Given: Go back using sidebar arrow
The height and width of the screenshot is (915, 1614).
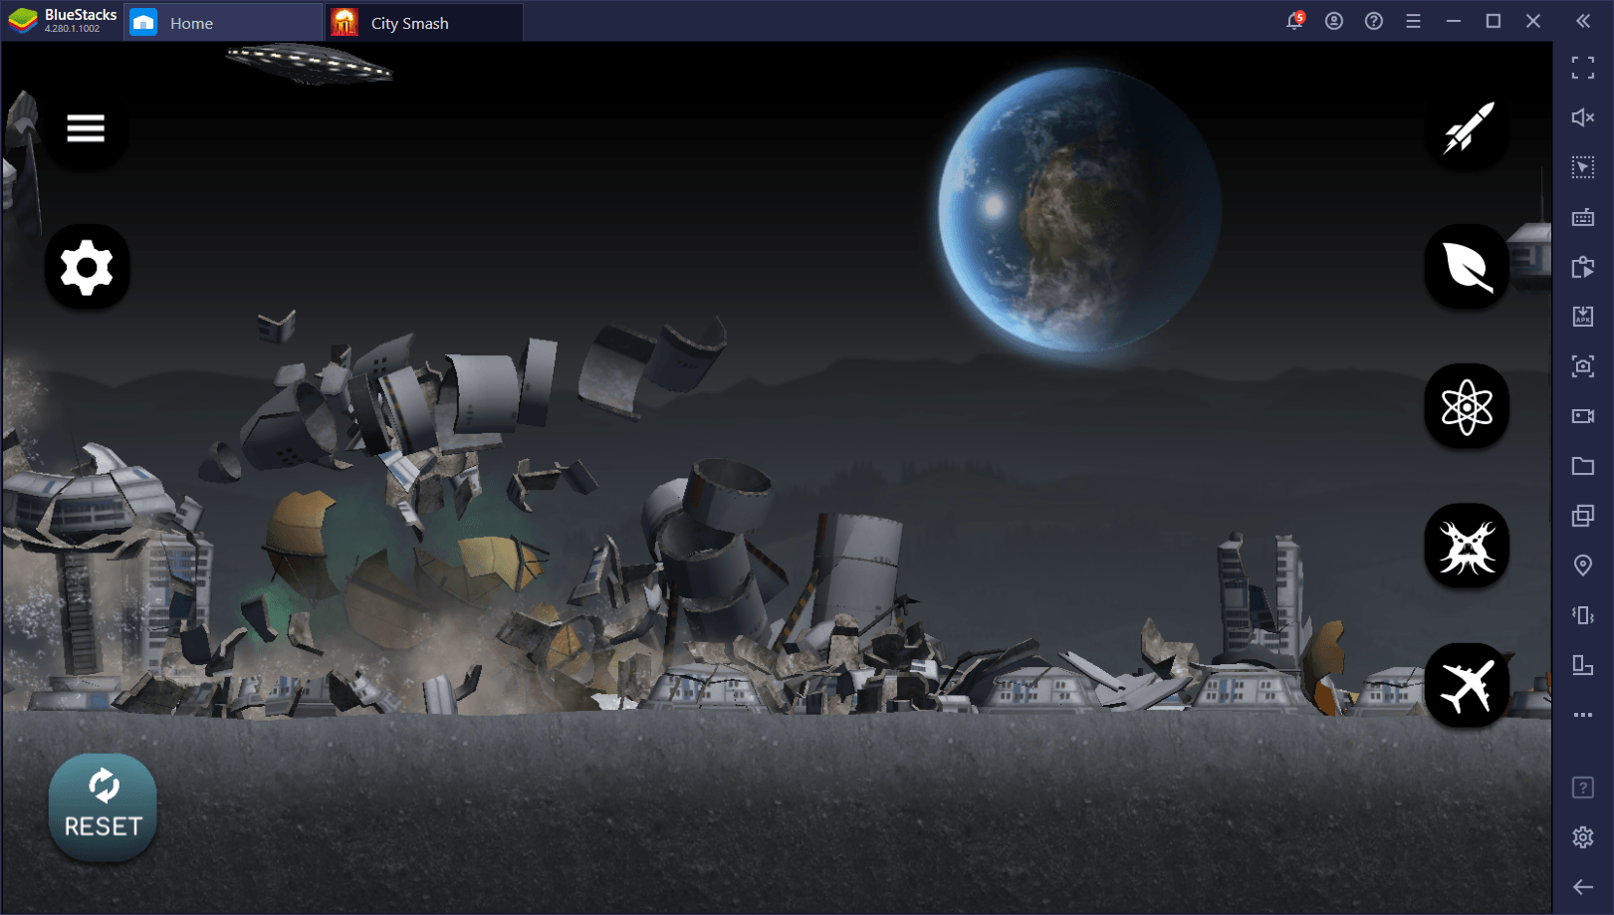Looking at the screenshot, I should [1583, 887].
